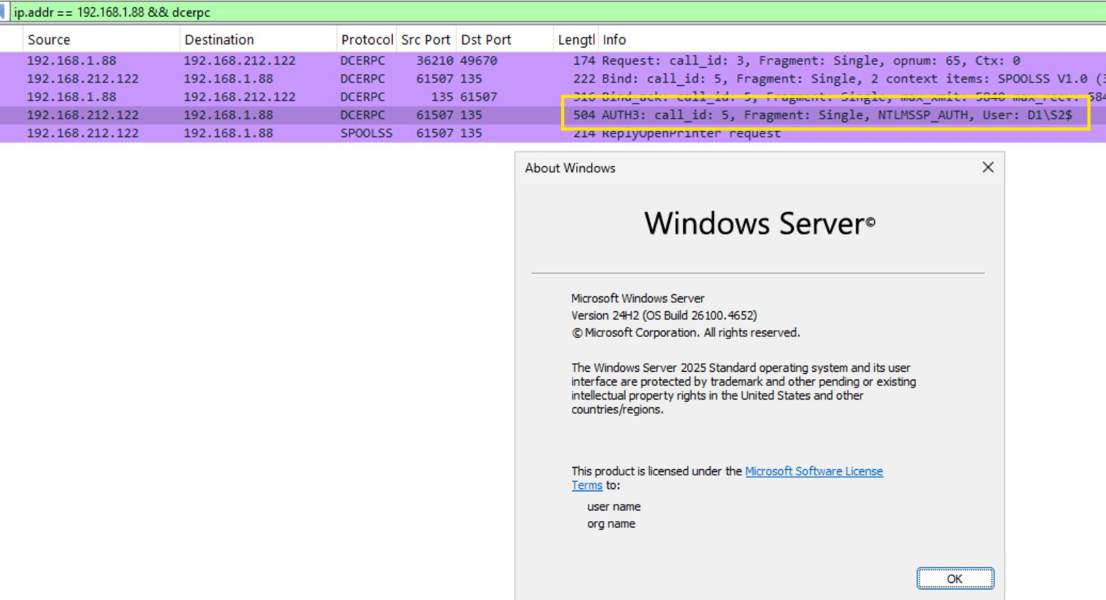Select the packet info "Request: call_id: 3"

pos(811,60)
